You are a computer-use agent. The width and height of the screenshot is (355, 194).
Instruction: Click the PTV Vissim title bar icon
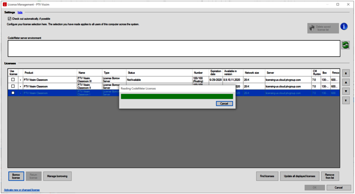[4, 4]
